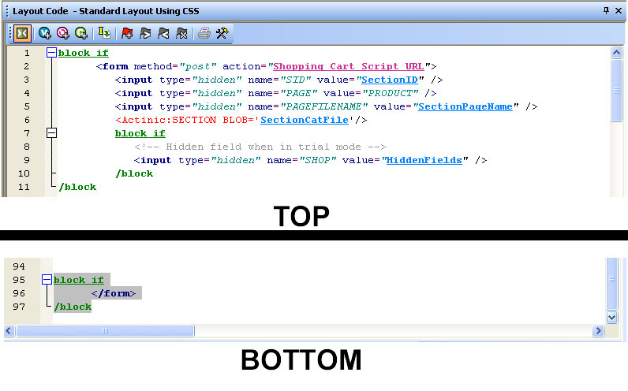Viewport: 628px width, 391px height.
Task: Collapse the block if on line 1
Action: [51, 54]
